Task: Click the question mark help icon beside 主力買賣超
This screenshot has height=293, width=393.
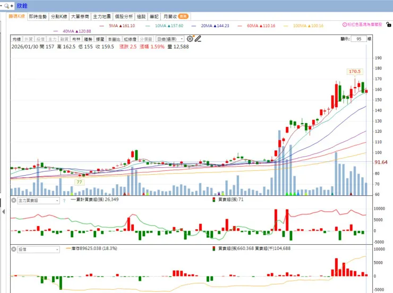Action: (x=64, y=201)
